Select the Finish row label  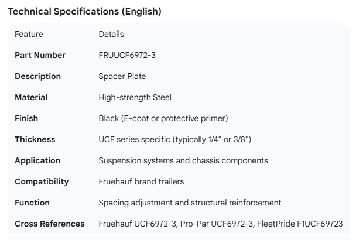[x=26, y=118]
